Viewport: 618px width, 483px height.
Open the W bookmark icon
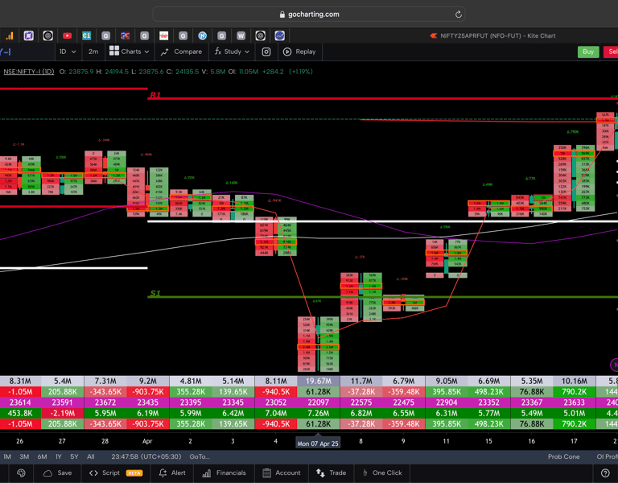(x=241, y=36)
